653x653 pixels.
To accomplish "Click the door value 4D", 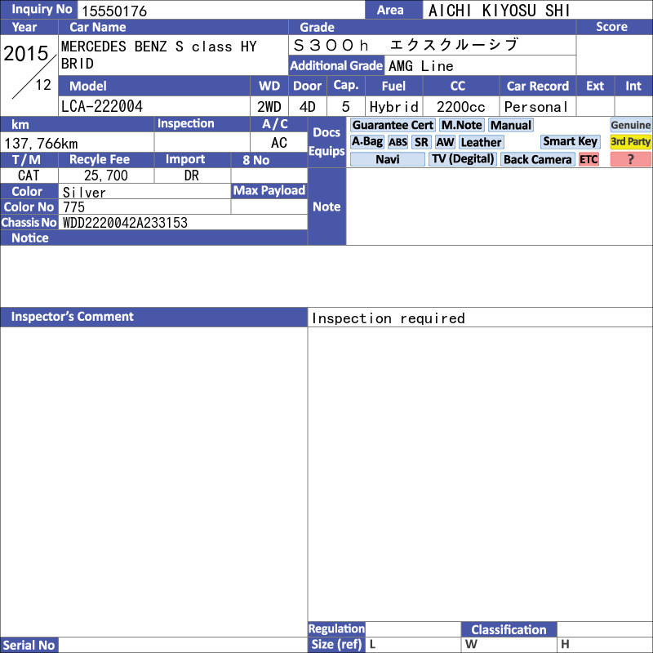I will (x=308, y=107).
